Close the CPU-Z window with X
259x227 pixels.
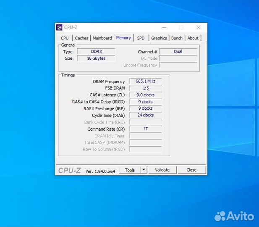[199, 27]
